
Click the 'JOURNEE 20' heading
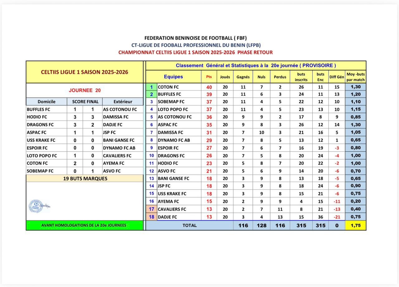pos(85,90)
